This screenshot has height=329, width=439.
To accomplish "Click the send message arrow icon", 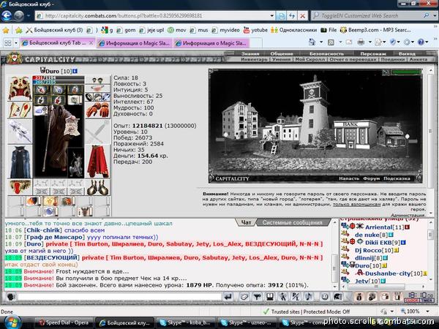I will coord(228,297).
